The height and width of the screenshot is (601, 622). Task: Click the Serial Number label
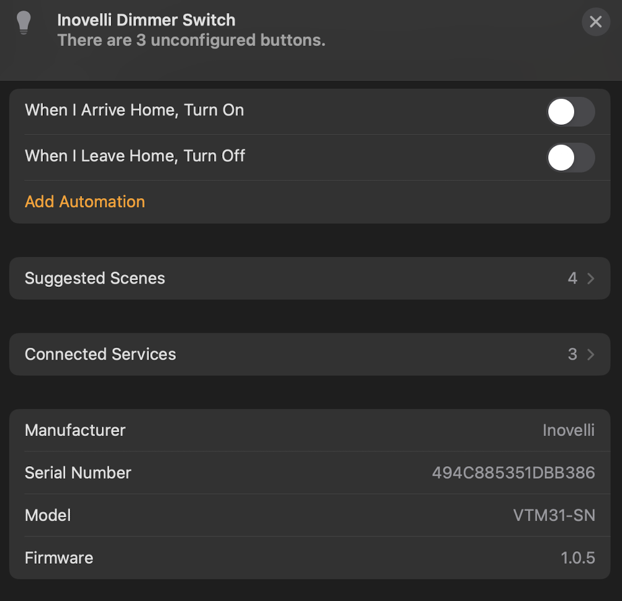(x=78, y=473)
